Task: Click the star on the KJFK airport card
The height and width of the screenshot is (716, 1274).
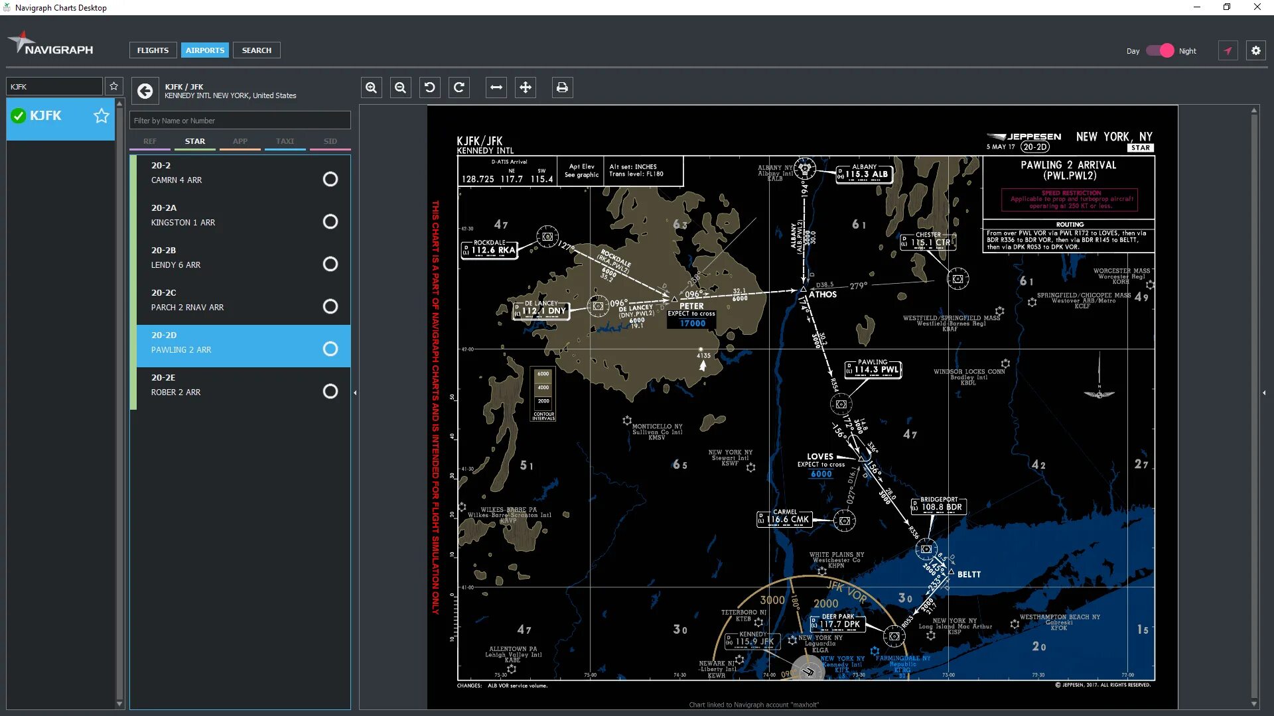Action: pos(102,116)
